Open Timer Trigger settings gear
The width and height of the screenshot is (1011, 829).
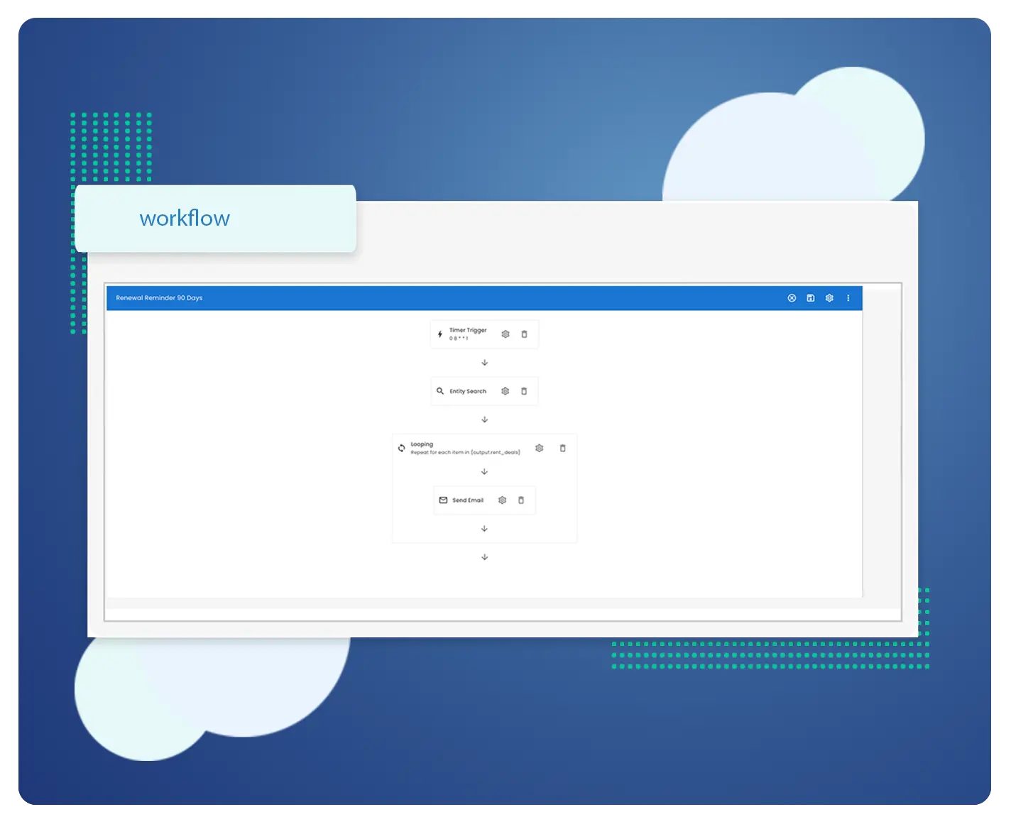point(506,334)
